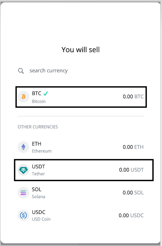Click the Bitcoin orange logo icon
Image resolution: width=162 pixels, height=246 pixels.
23,97
